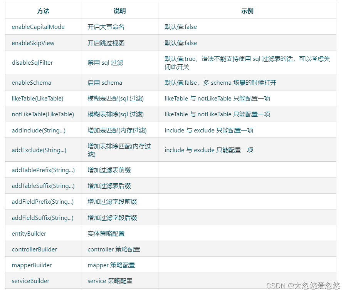Select the addInclude(String...) method link
Image resolution: width=346 pixels, height=293 pixels.
[x=37, y=130]
